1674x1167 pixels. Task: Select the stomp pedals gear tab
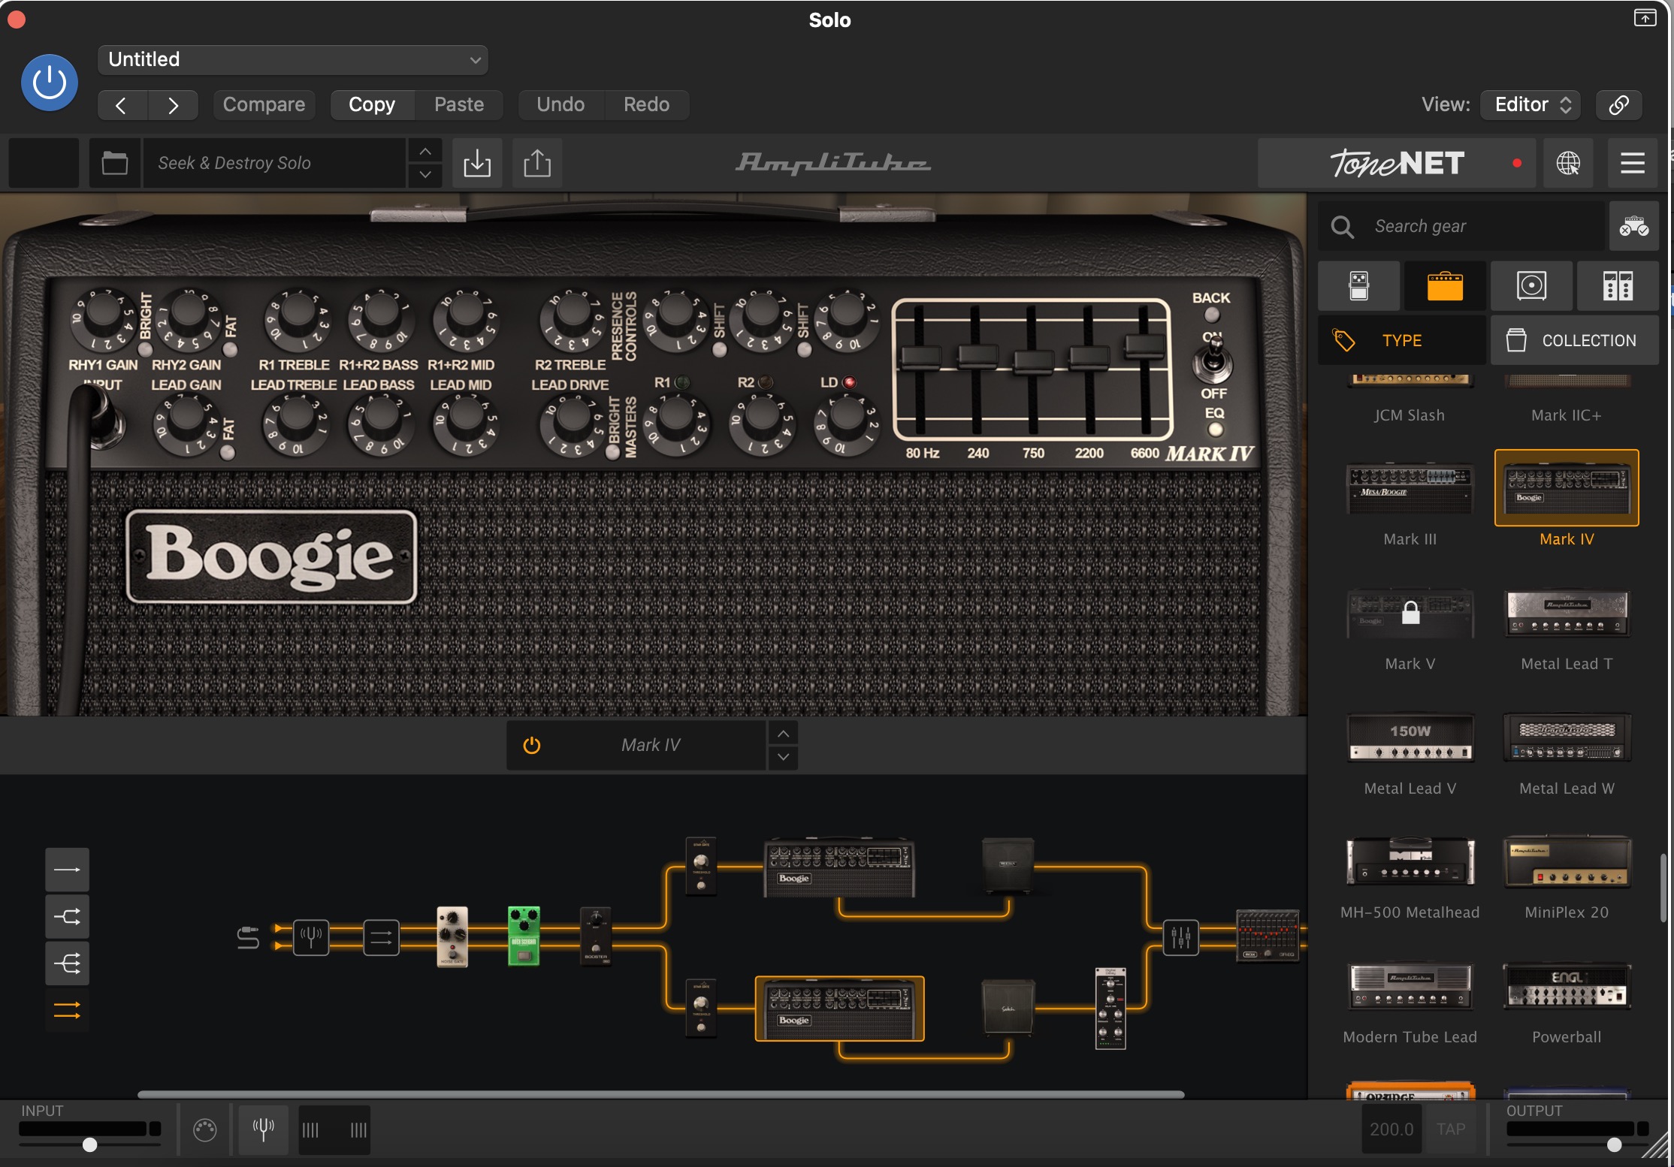click(x=1359, y=286)
